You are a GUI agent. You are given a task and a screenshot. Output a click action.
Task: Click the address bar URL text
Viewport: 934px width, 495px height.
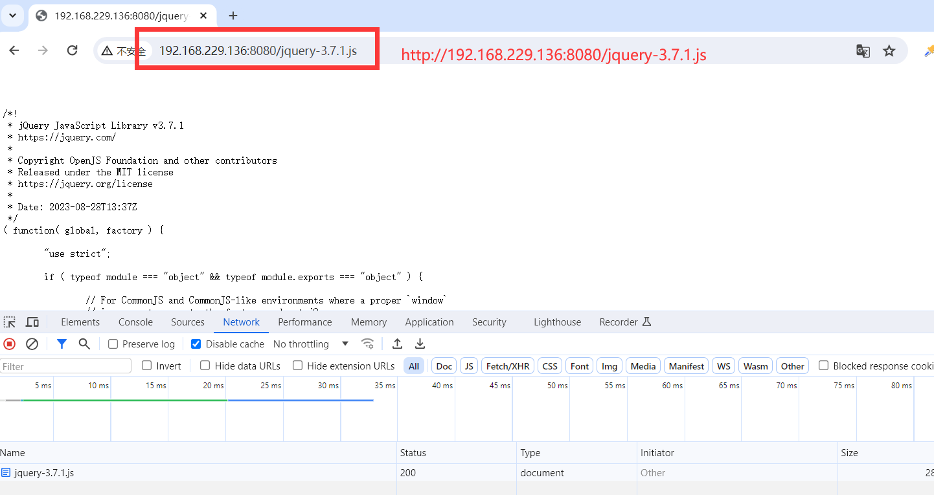[x=258, y=50]
